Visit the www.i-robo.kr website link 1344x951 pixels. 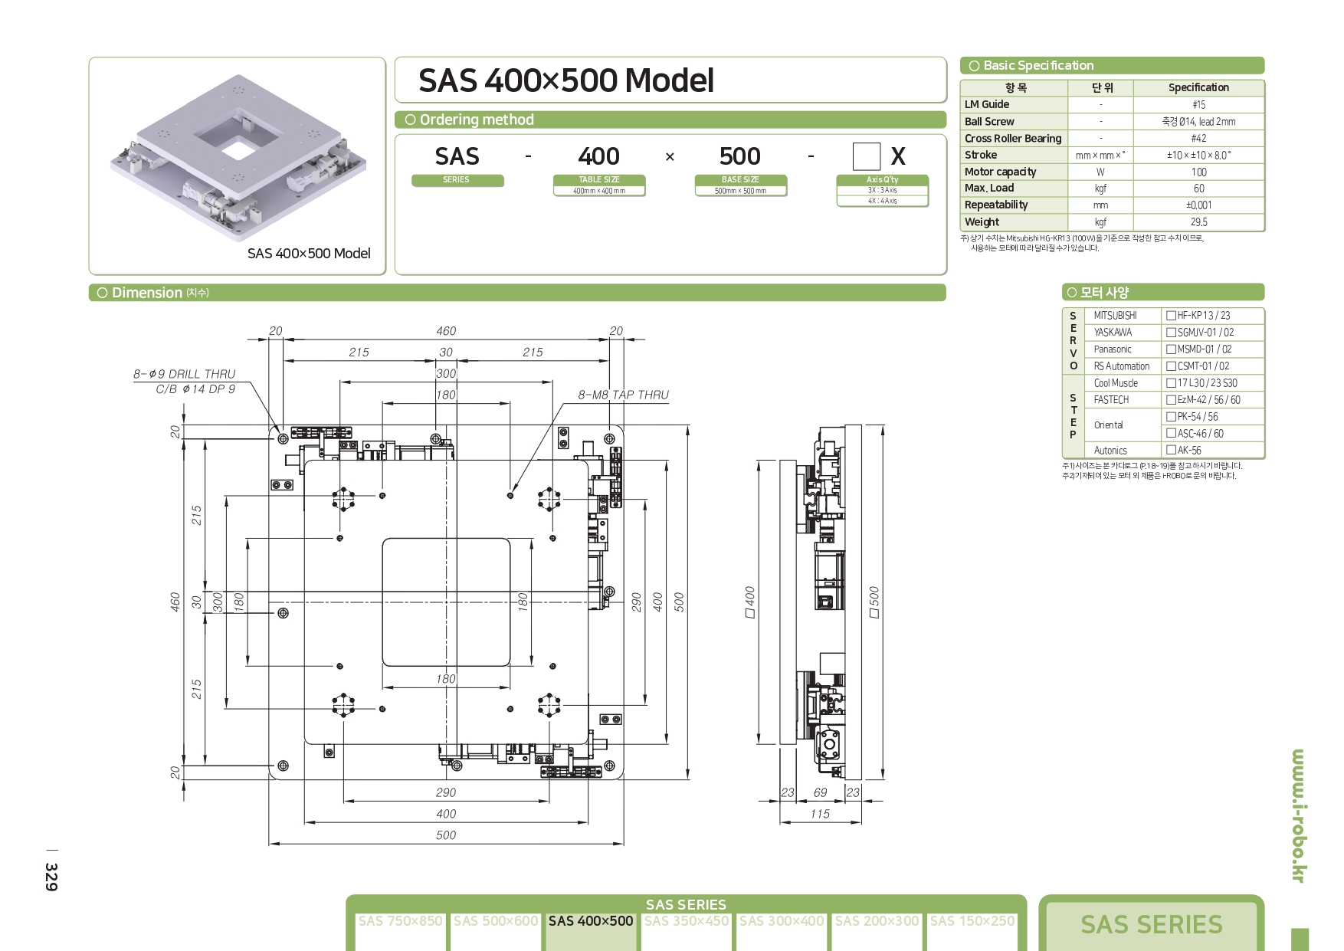(x=1298, y=815)
